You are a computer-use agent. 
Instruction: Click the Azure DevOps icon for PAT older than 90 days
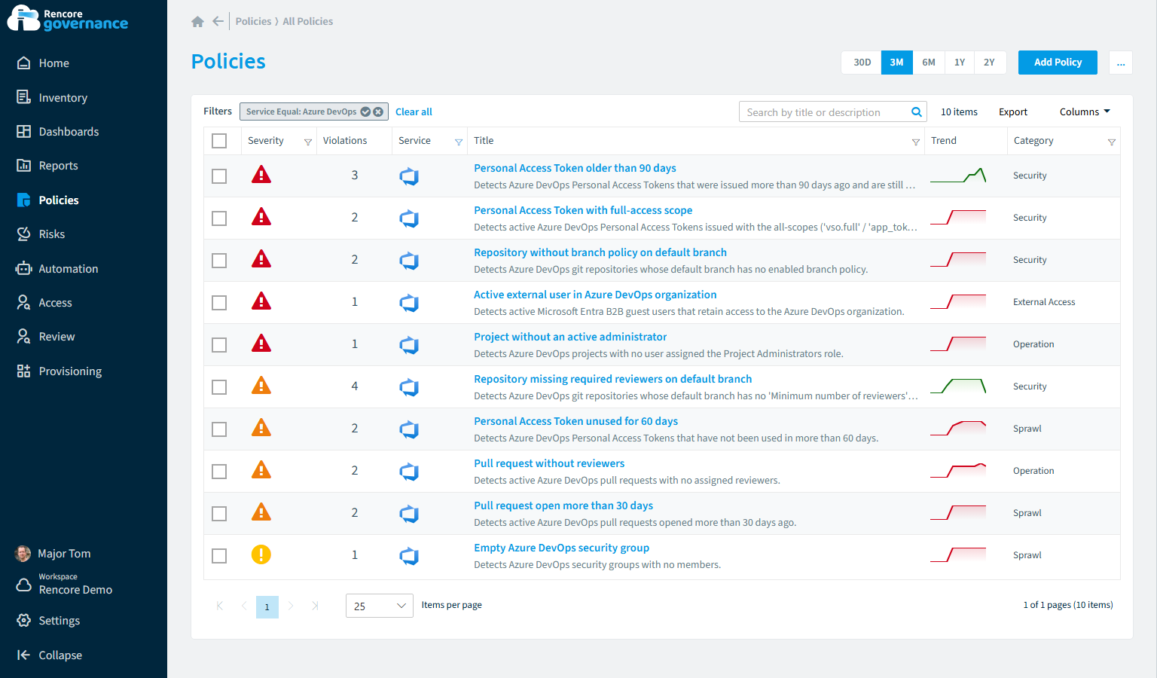pyautogui.click(x=409, y=176)
